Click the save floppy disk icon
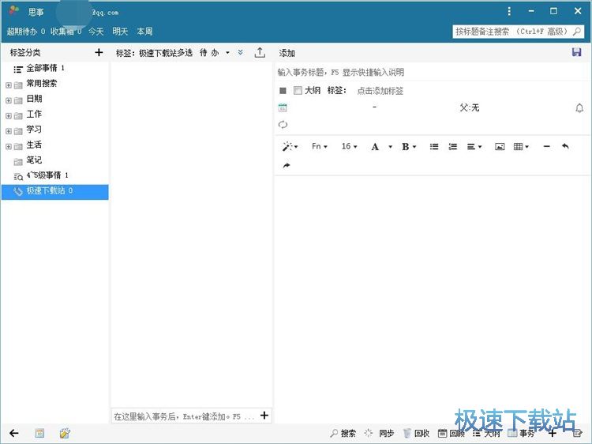Image resolution: width=592 pixels, height=444 pixels. [576, 52]
